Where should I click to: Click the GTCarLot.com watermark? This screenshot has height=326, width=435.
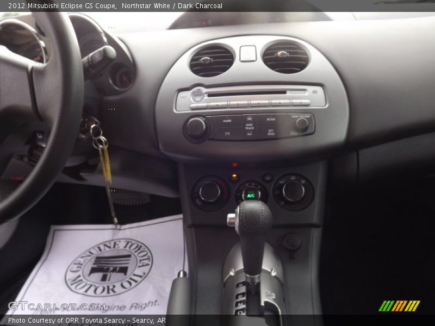57,306
